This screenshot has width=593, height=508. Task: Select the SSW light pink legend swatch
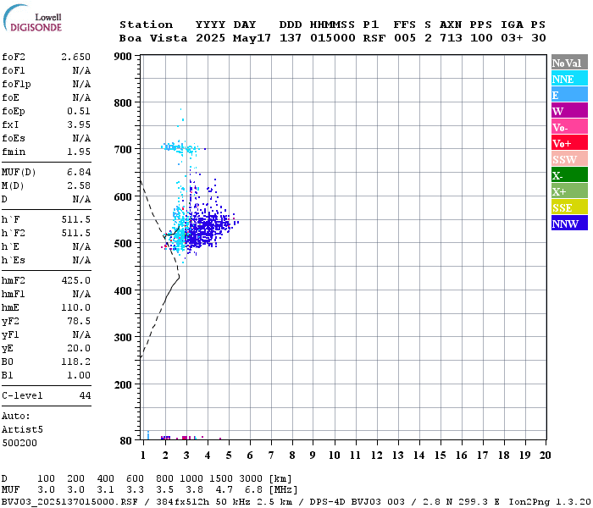click(x=569, y=159)
